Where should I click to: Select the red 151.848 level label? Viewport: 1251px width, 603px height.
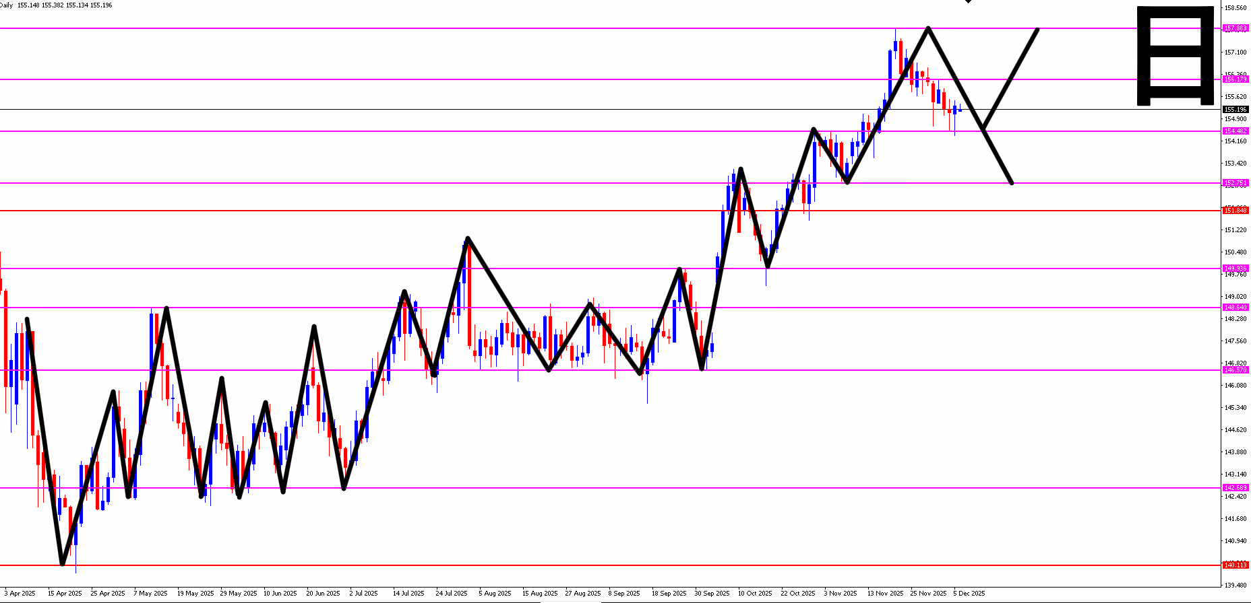click(x=1235, y=211)
